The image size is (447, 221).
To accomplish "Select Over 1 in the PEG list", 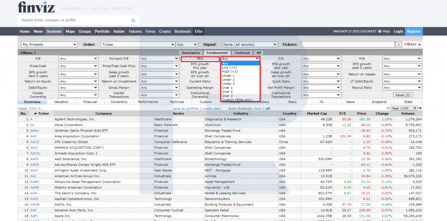I will (228, 88).
